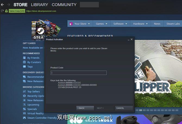Click the VR icon
The width and height of the screenshot is (182, 124).
point(24,113)
